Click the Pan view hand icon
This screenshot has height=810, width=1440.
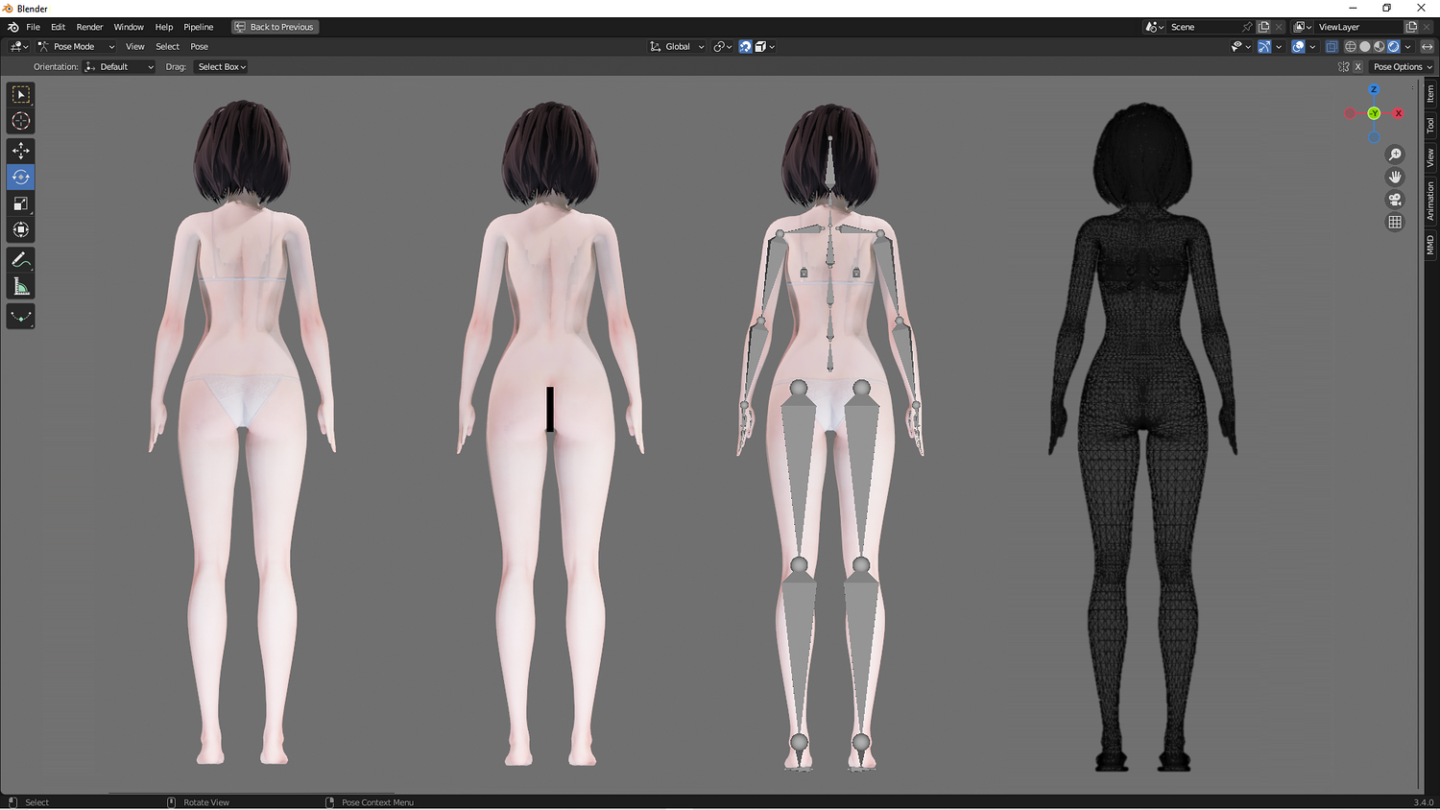[x=1395, y=177]
